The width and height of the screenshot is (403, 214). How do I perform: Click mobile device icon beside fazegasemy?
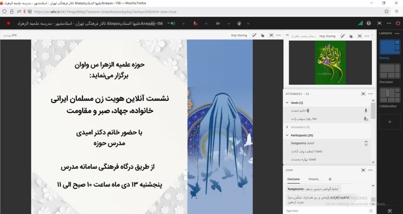pyautogui.click(x=366, y=143)
